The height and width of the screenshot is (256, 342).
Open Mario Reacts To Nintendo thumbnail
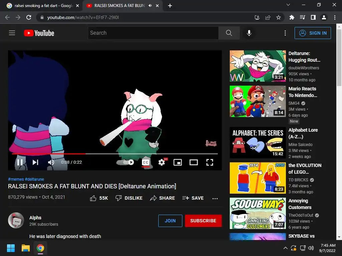click(258, 101)
